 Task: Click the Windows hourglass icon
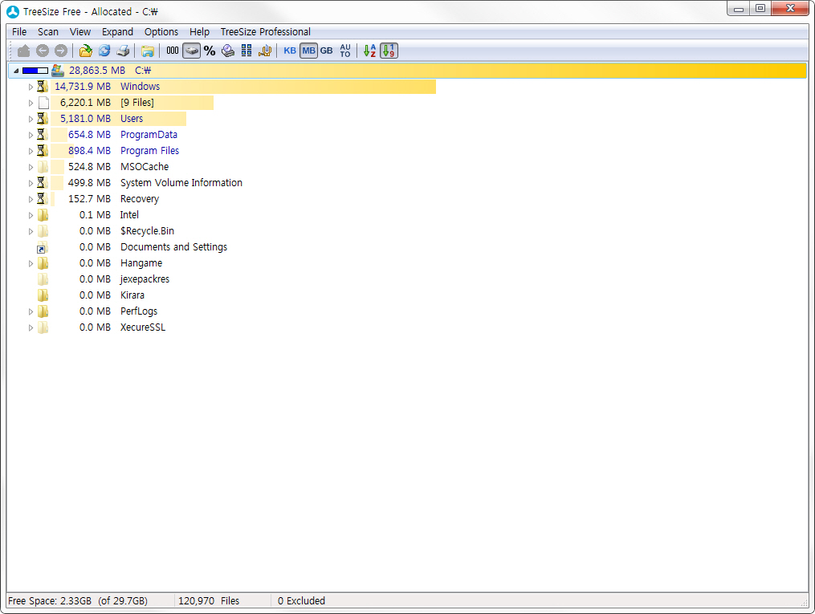point(42,87)
